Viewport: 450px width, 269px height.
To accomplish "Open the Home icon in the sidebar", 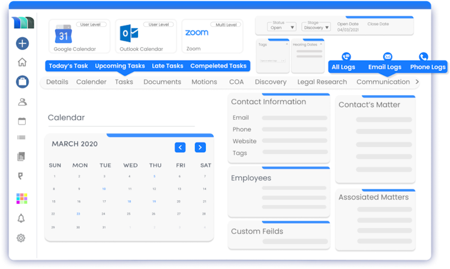I will pos(22,62).
